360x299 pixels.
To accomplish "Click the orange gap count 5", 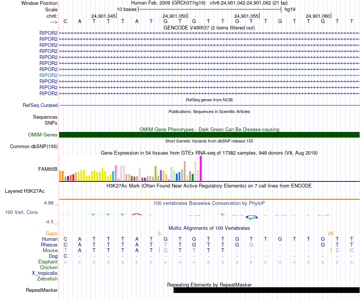I will tap(159, 234).
